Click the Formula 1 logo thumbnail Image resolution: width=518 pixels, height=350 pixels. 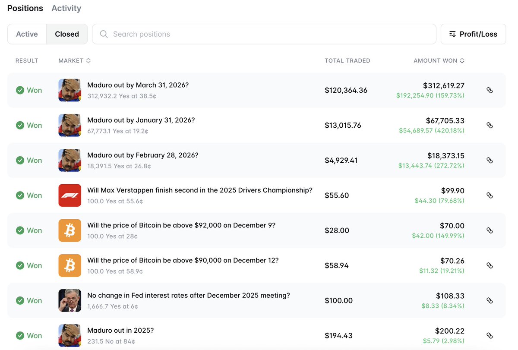(69, 195)
